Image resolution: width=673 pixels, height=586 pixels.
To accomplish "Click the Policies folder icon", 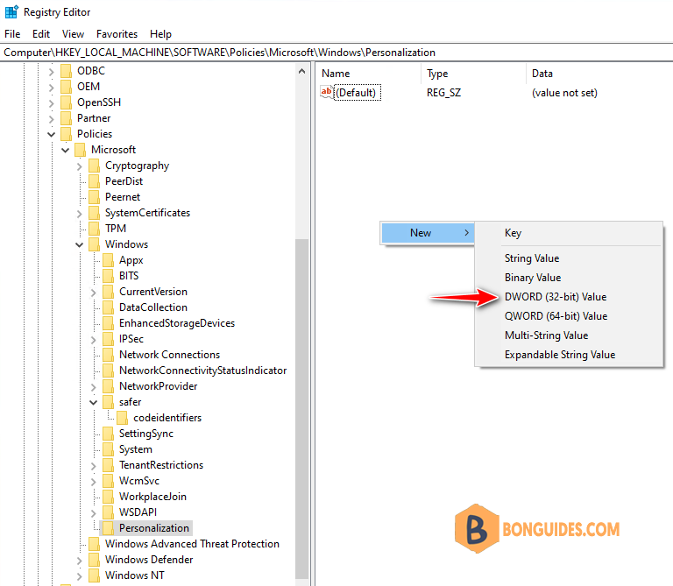I will [66, 134].
